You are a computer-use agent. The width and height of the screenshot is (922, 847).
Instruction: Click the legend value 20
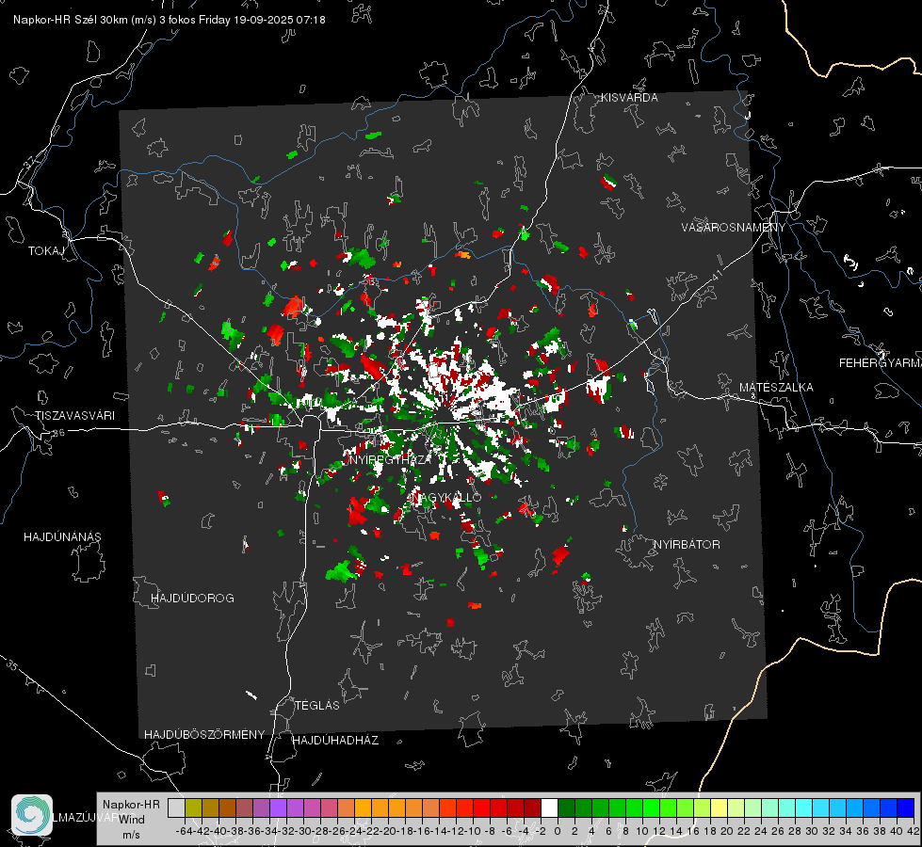pos(727,831)
